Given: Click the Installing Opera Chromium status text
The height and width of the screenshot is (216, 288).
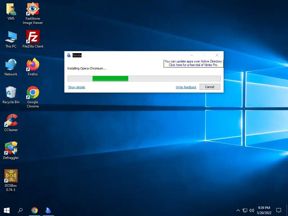Looking at the screenshot, I should (x=87, y=68).
